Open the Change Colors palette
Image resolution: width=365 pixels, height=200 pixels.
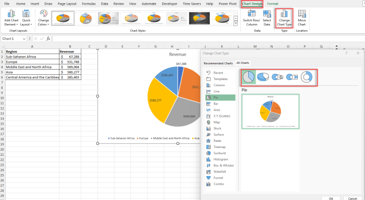(43, 18)
